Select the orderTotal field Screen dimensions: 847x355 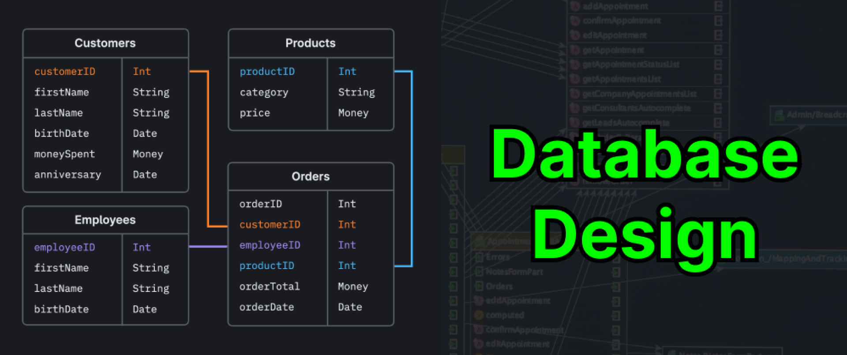[270, 287]
